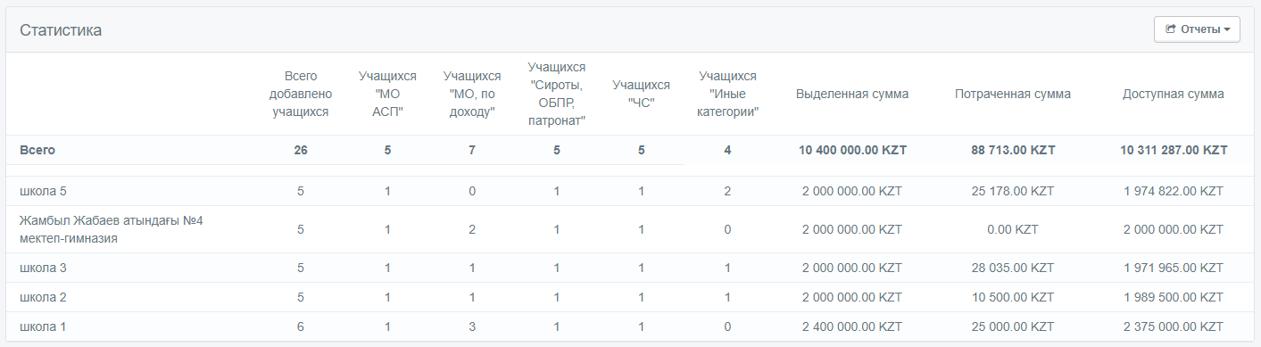The image size is (1261, 347).
Task: Click the Всего добавлено учащихся column header
Action: pyautogui.click(x=301, y=95)
